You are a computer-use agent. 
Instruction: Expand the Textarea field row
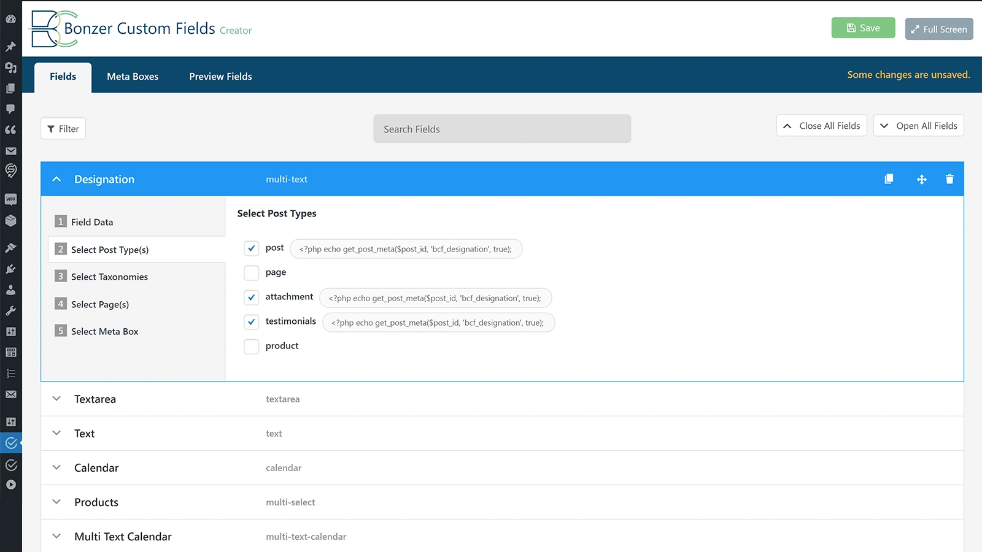click(x=56, y=399)
